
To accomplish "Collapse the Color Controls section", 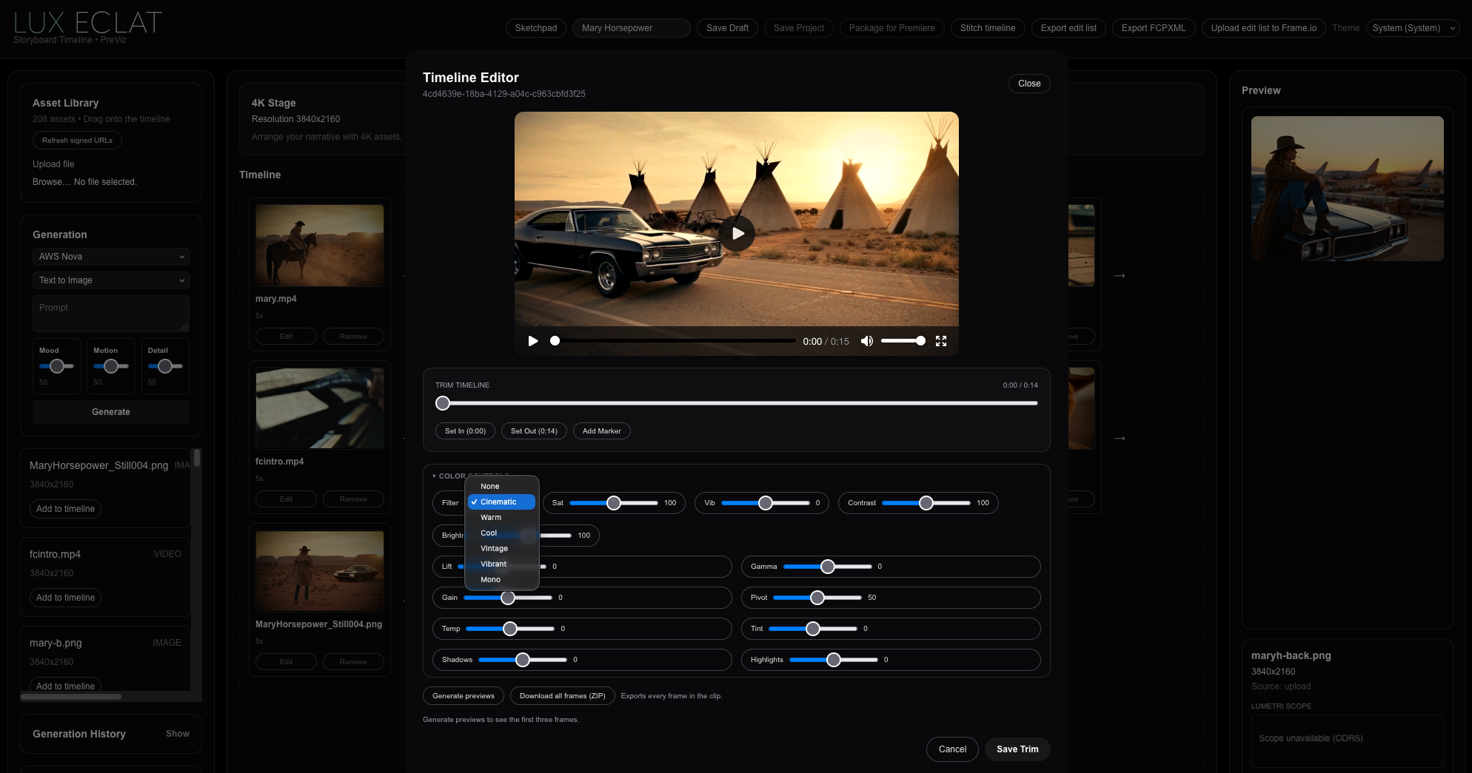I will tap(435, 476).
